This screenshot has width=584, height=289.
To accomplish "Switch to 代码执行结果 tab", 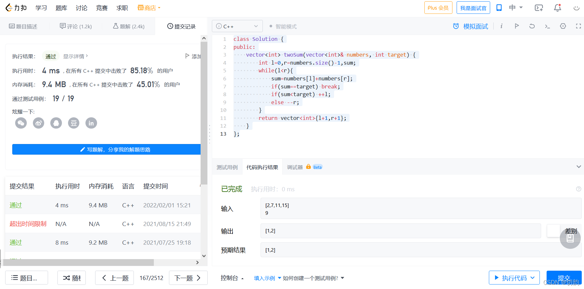I will point(262,167).
